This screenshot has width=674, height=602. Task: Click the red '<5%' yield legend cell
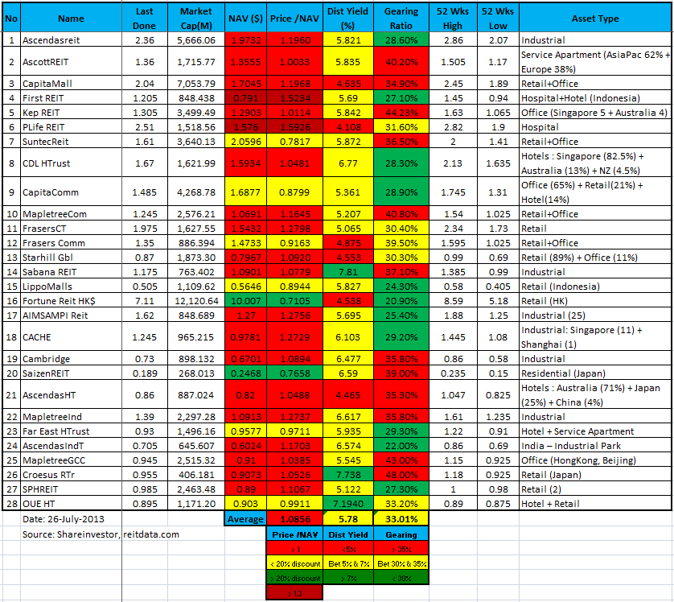pyautogui.click(x=347, y=549)
